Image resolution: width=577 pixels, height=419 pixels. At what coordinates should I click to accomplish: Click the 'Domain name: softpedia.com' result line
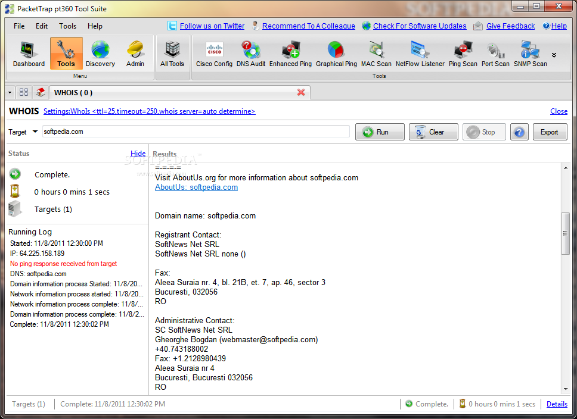[x=205, y=215]
